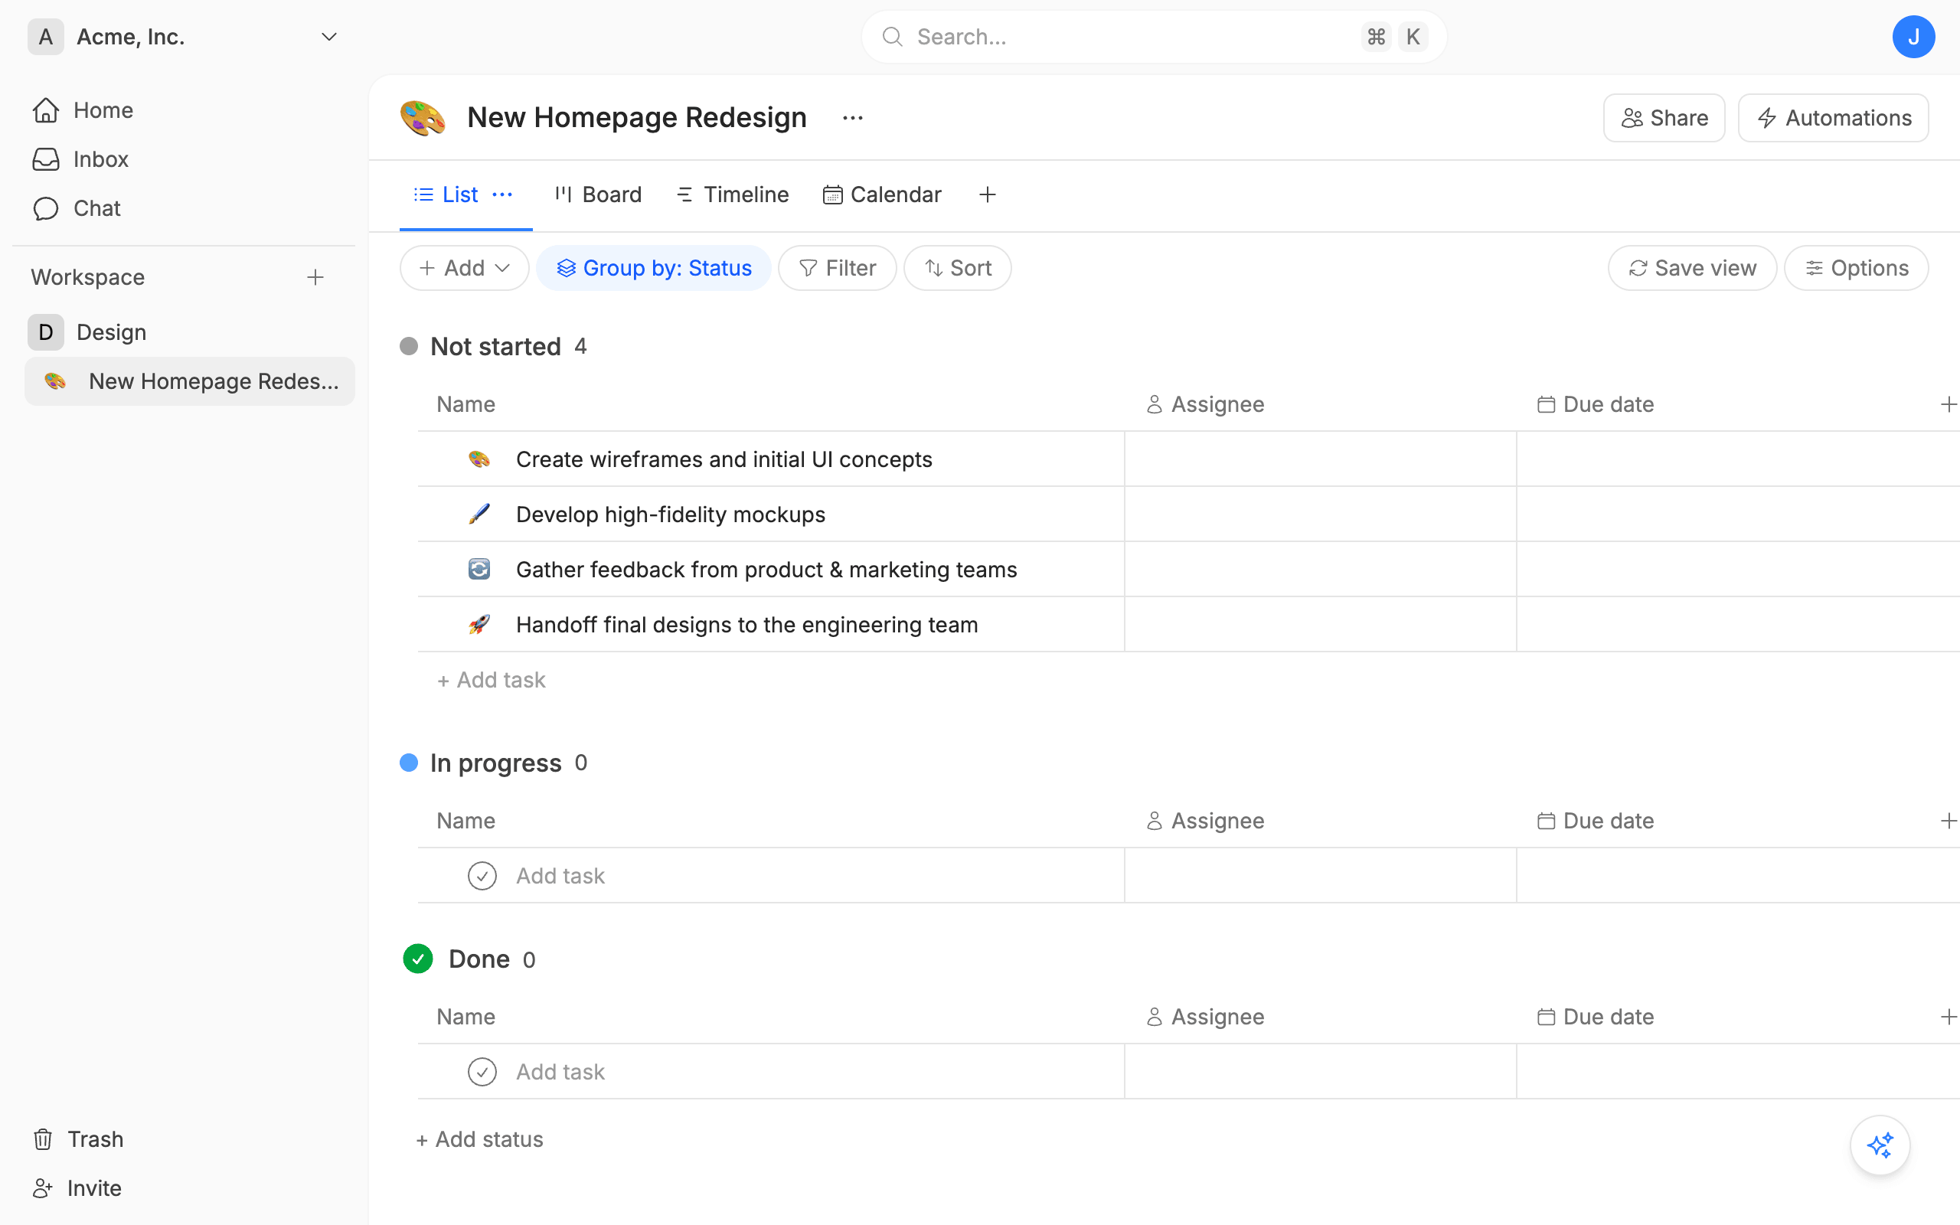Open the Add dropdown

coord(464,268)
